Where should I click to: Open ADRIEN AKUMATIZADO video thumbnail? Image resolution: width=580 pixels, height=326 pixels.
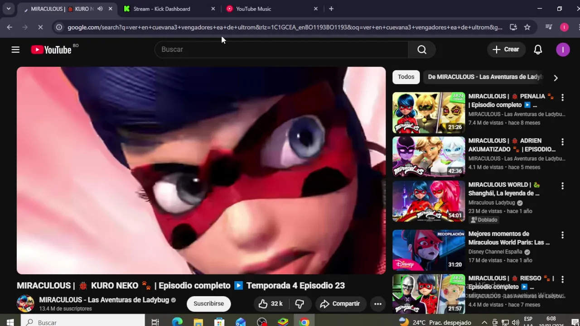tap(429, 157)
